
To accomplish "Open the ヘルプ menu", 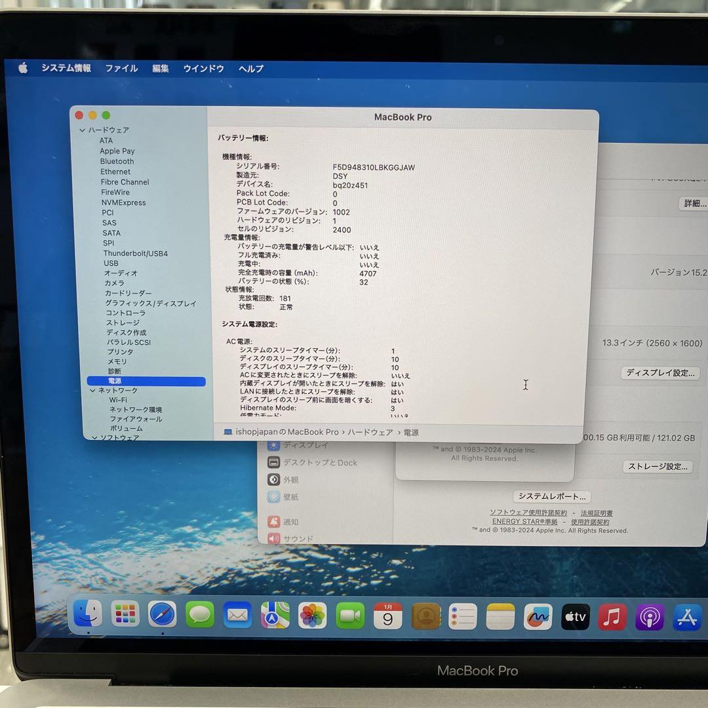I will 251,69.
